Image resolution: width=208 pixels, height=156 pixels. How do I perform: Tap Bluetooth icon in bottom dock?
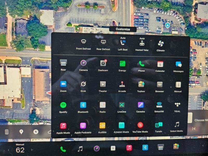(145, 147)
